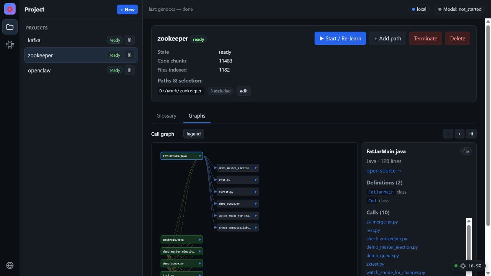
Task: Open the zk-merge-pr.py call link
Action: click(382, 222)
